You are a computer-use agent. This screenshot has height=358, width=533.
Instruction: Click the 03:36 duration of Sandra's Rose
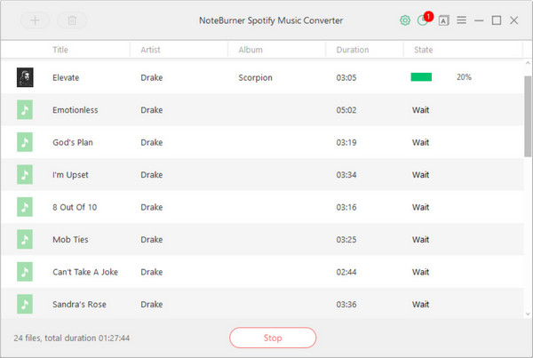[x=346, y=305]
